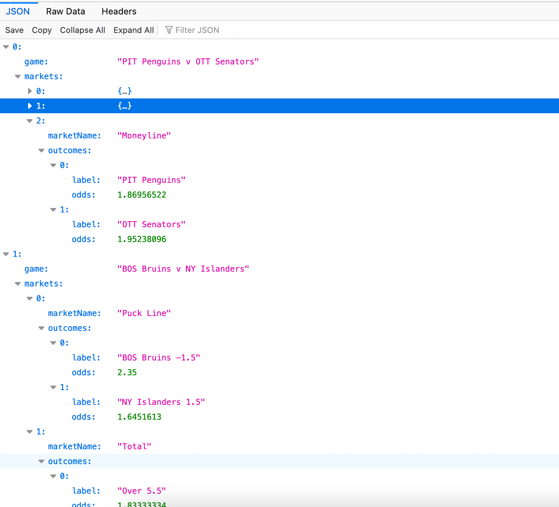This screenshot has width=559, height=507.
Task: Collapse the PIT Penguins outcome node arrow
Action: click(53, 165)
